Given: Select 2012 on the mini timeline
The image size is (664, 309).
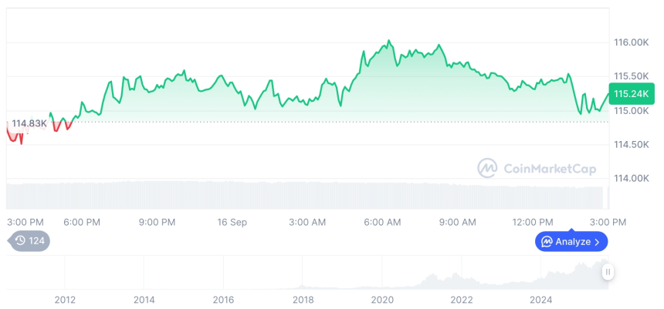Looking at the screenshot, I should [65, 299].
